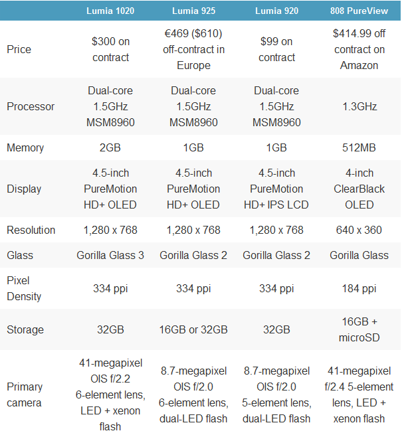Screen dimensions: 402x439
Task: Click the Glass row label
Action: pyautogui.click(x=20, y=255)
